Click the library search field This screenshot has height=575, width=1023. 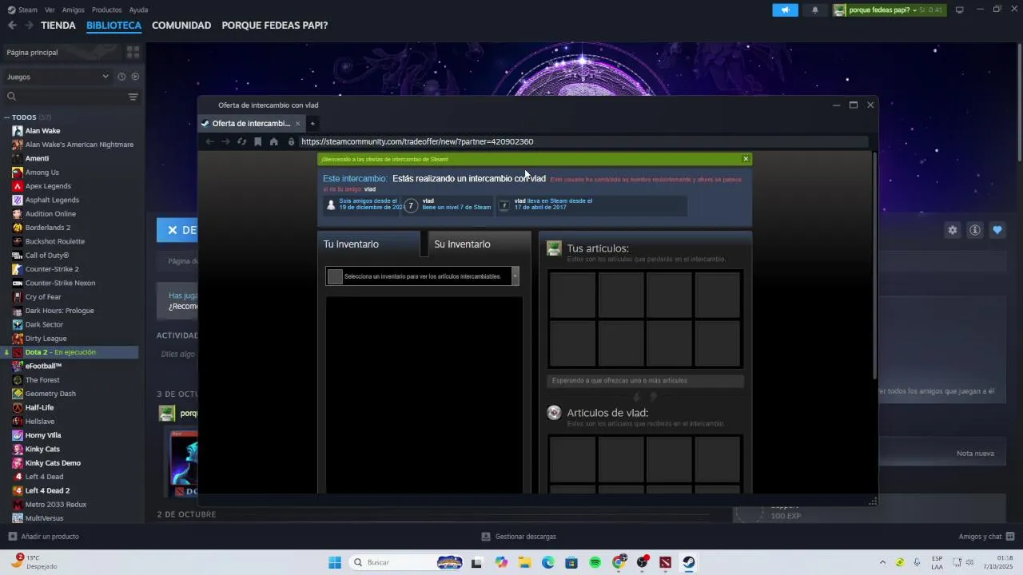(x=64, y=97)
